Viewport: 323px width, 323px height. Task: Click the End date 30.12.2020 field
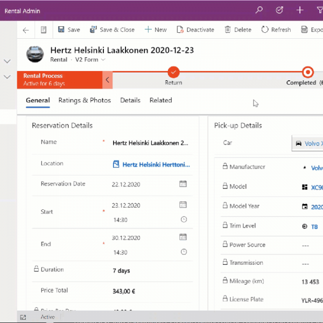tap(126, 238)
